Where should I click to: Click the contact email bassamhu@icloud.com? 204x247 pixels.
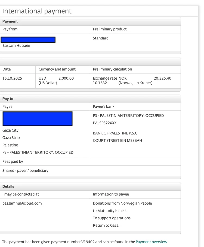coord(22,203)
